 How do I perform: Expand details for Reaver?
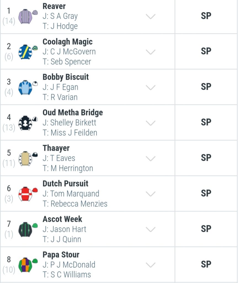tap(151, 17)
